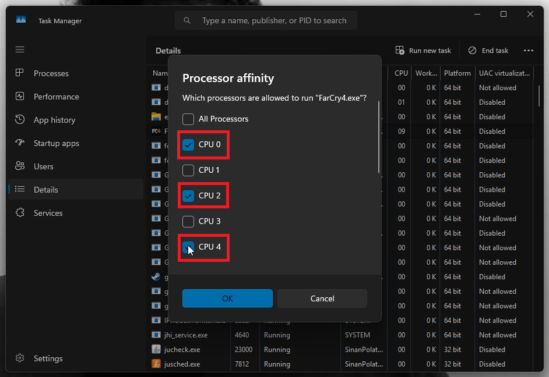The height and width of the screenshot is (377, 549).
Task: Click the yellow folder process icon
Action: 156,116
